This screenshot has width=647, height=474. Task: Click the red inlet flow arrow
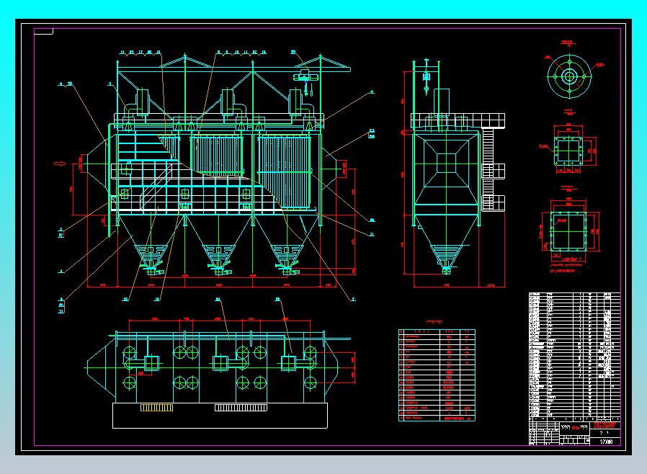(60, 164)
